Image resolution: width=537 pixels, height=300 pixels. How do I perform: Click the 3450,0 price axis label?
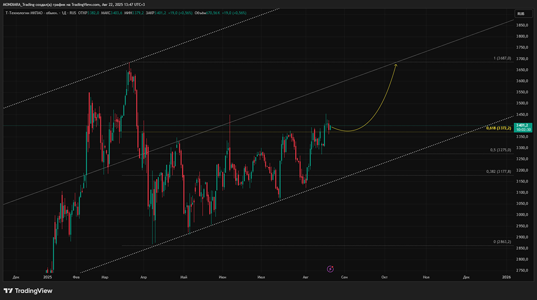tap(522, 115)
